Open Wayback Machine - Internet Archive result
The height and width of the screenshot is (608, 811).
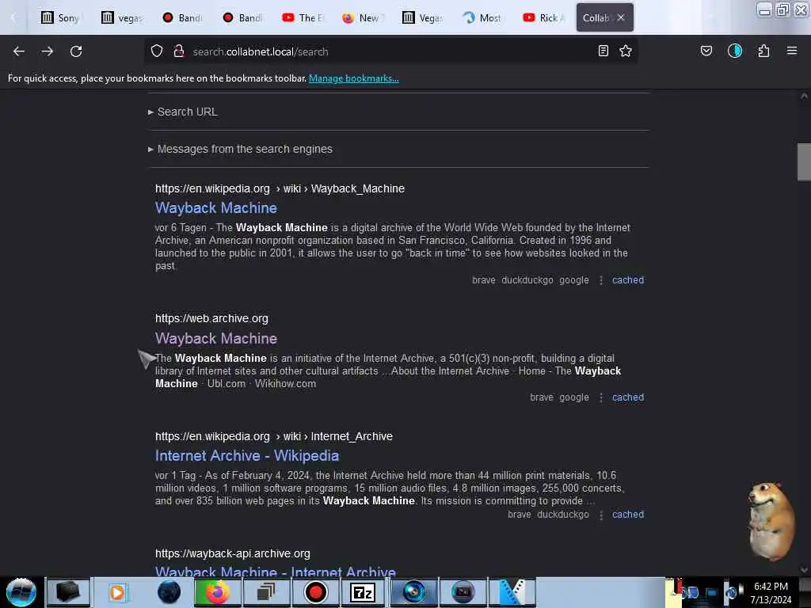[276, 572]
